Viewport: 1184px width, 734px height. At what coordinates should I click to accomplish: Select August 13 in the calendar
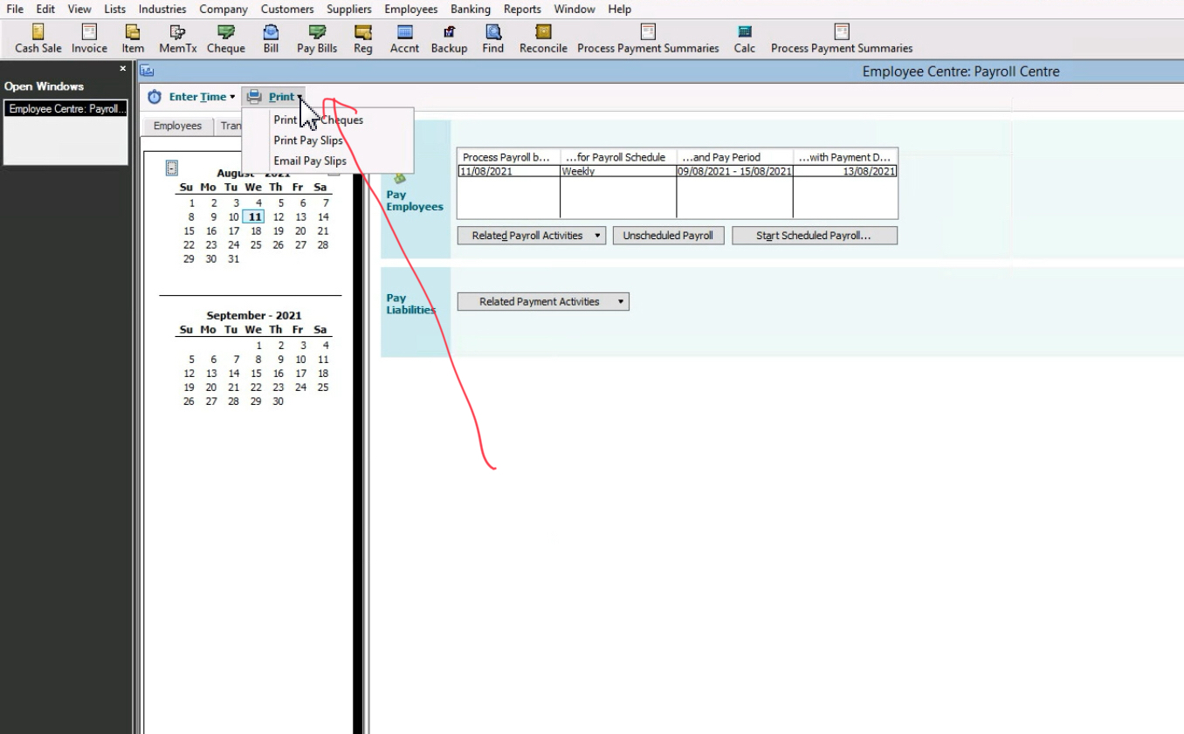click(300, 217)
